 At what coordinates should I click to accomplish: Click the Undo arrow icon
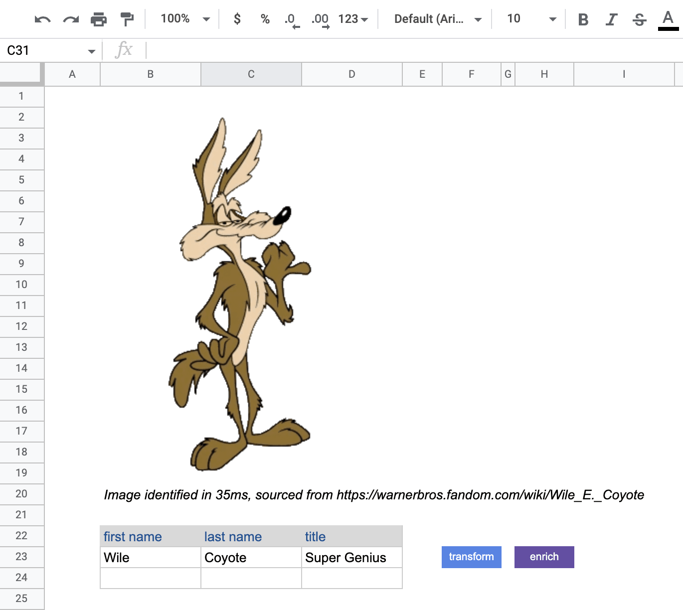pos(42,19)
